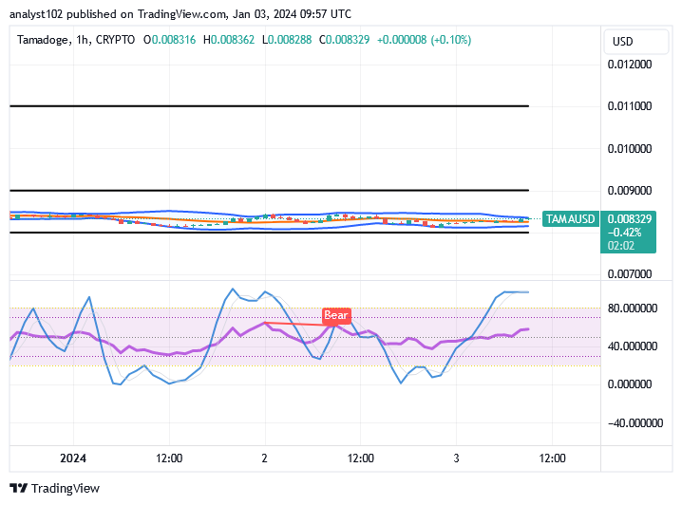Click the 40.000000 oscillator axis label
The height and width of the screenshot is (505, 682).
tap(633, 346)
